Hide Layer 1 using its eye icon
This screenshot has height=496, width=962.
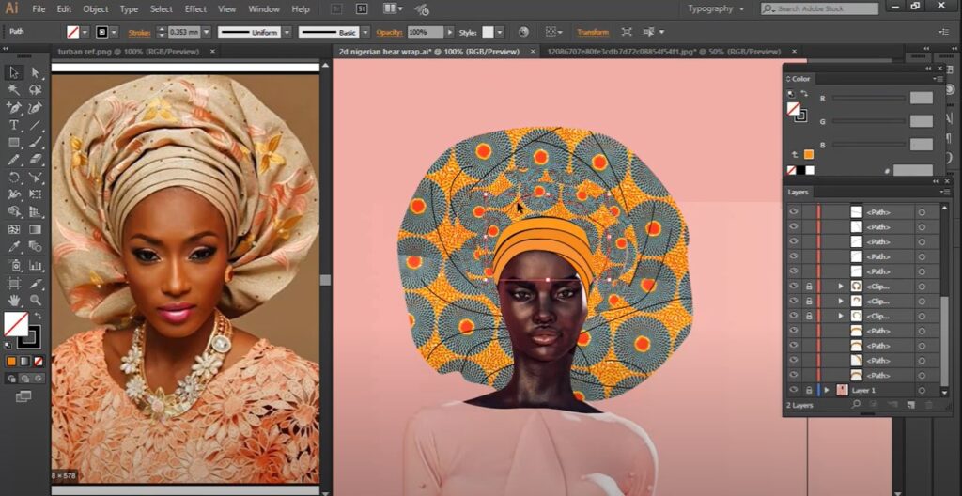click(x=794, y=390)
